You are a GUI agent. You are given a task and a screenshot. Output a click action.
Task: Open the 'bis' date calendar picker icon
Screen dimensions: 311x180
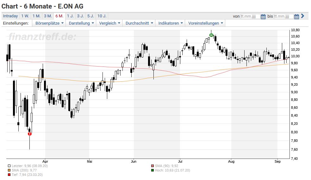(296, 16)
